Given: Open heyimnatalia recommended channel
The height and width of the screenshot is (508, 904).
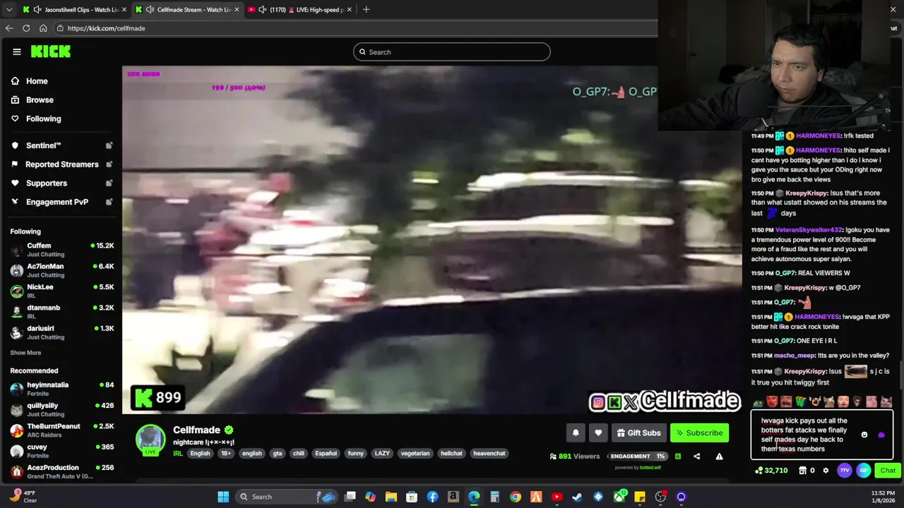Looking at the screenshot, I should [x=61, y=389].
